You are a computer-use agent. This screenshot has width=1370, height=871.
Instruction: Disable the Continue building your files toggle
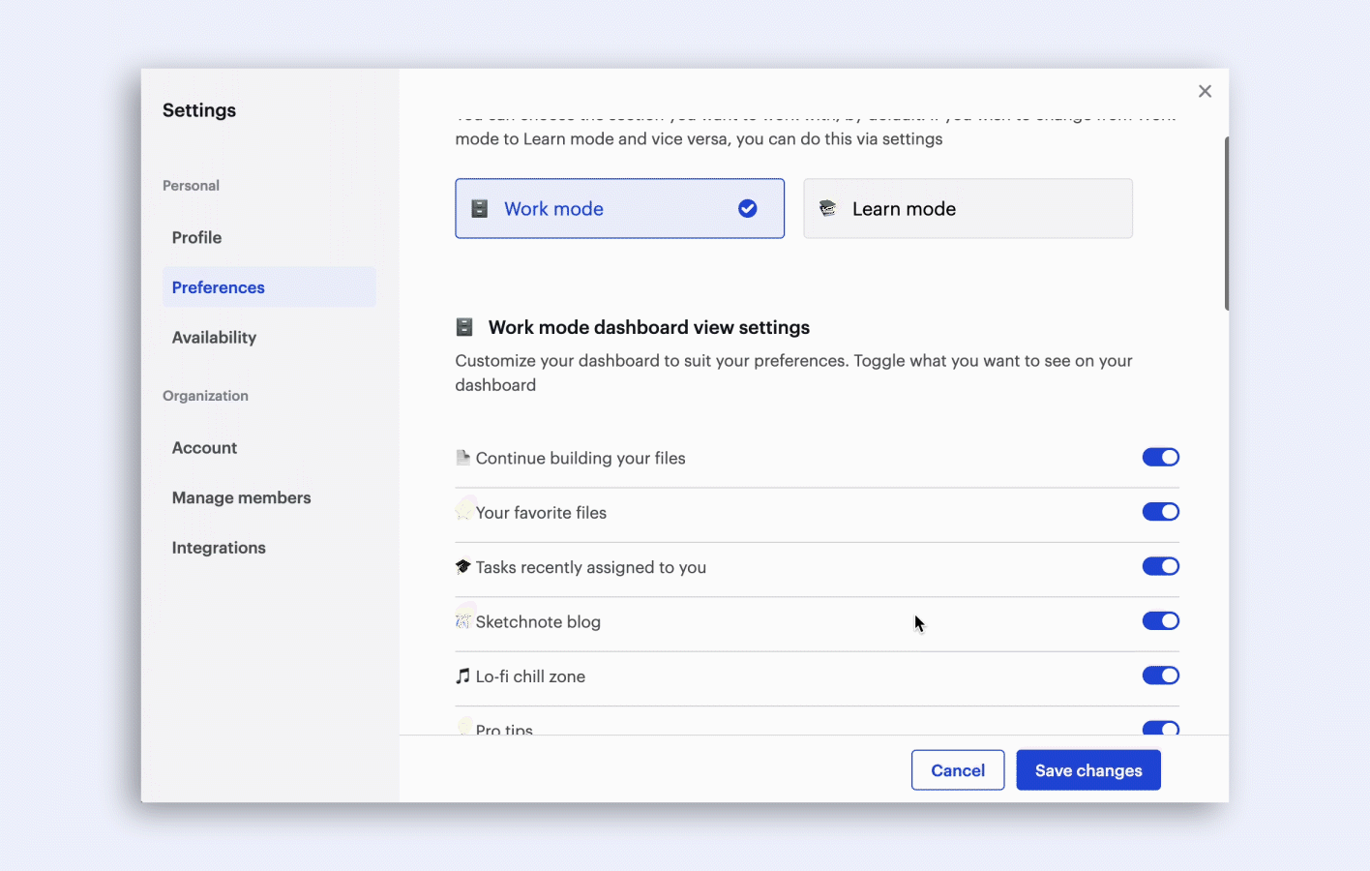pyautogui.click(x=1160, y=457)
